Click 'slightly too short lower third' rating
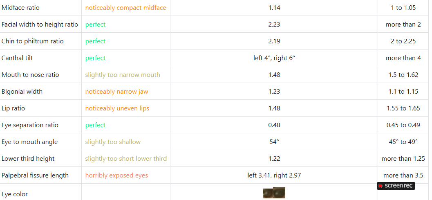 click(126, 159)
